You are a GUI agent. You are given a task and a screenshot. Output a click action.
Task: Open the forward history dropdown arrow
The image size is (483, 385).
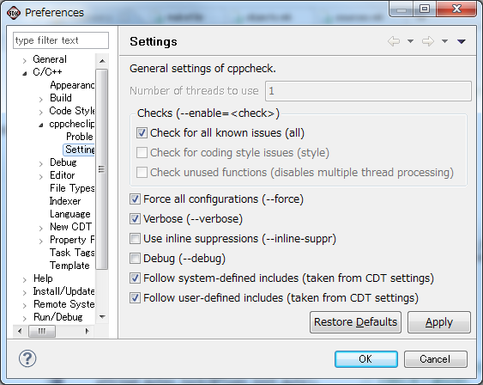(444, 41)
